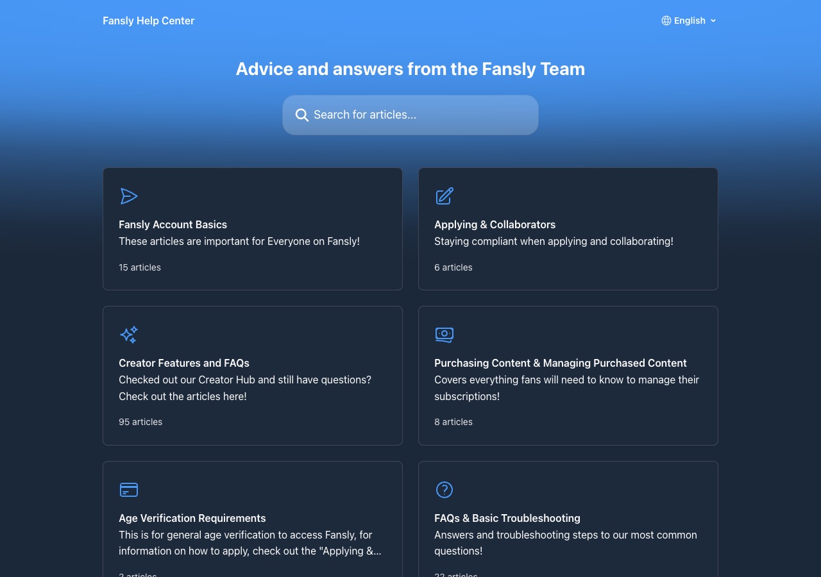Click 'Answers and troubleshooting steps' description
The width and height of the screenshot is (821, 577).
tap(566, 543)
